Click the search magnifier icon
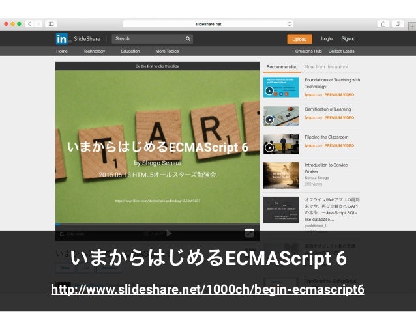This screenshot has height=312, width=416. (188, 38)
